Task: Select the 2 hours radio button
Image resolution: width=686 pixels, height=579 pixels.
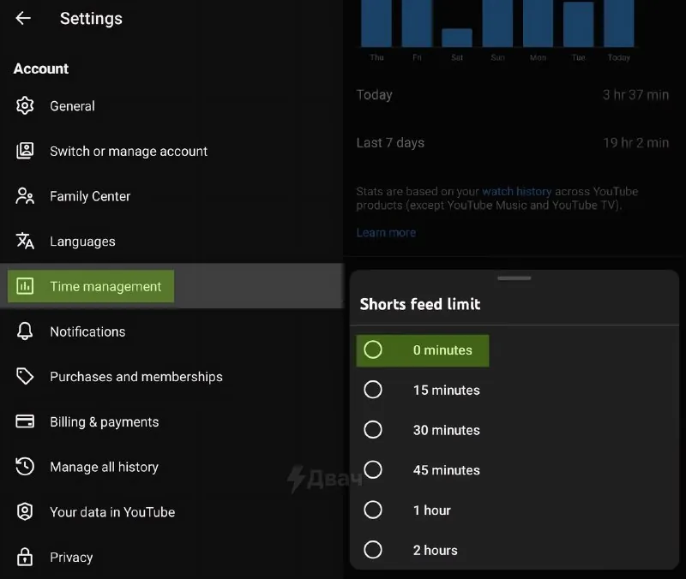Action: [373, 550]
